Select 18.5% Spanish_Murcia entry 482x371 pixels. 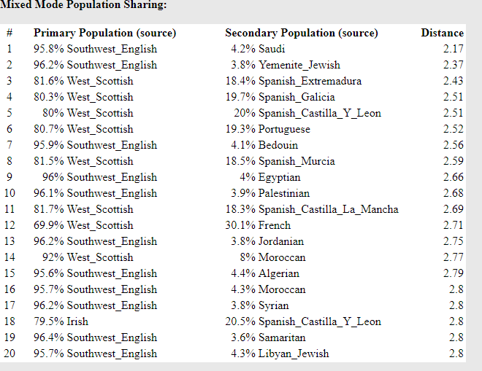280,161
